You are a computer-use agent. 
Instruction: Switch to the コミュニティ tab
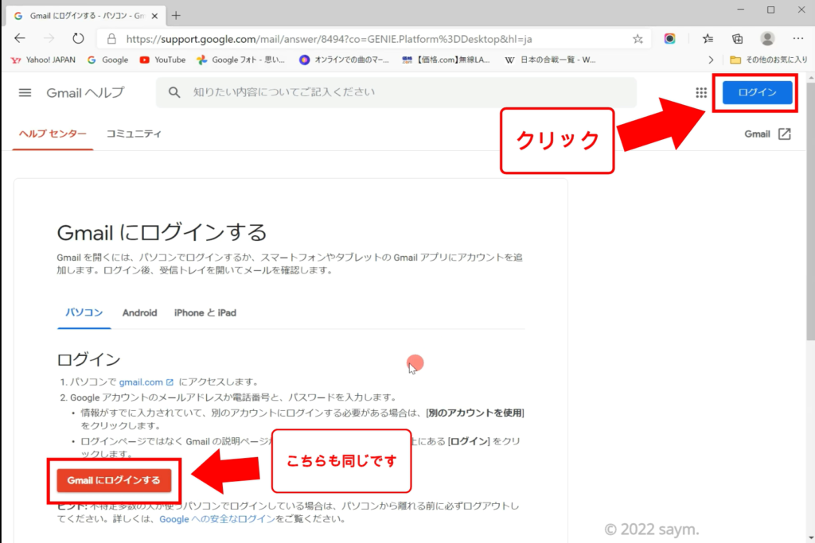(134, 134)
